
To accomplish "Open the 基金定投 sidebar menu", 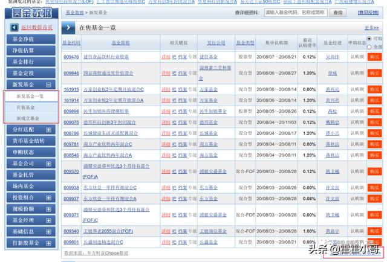I will [31, 73].
